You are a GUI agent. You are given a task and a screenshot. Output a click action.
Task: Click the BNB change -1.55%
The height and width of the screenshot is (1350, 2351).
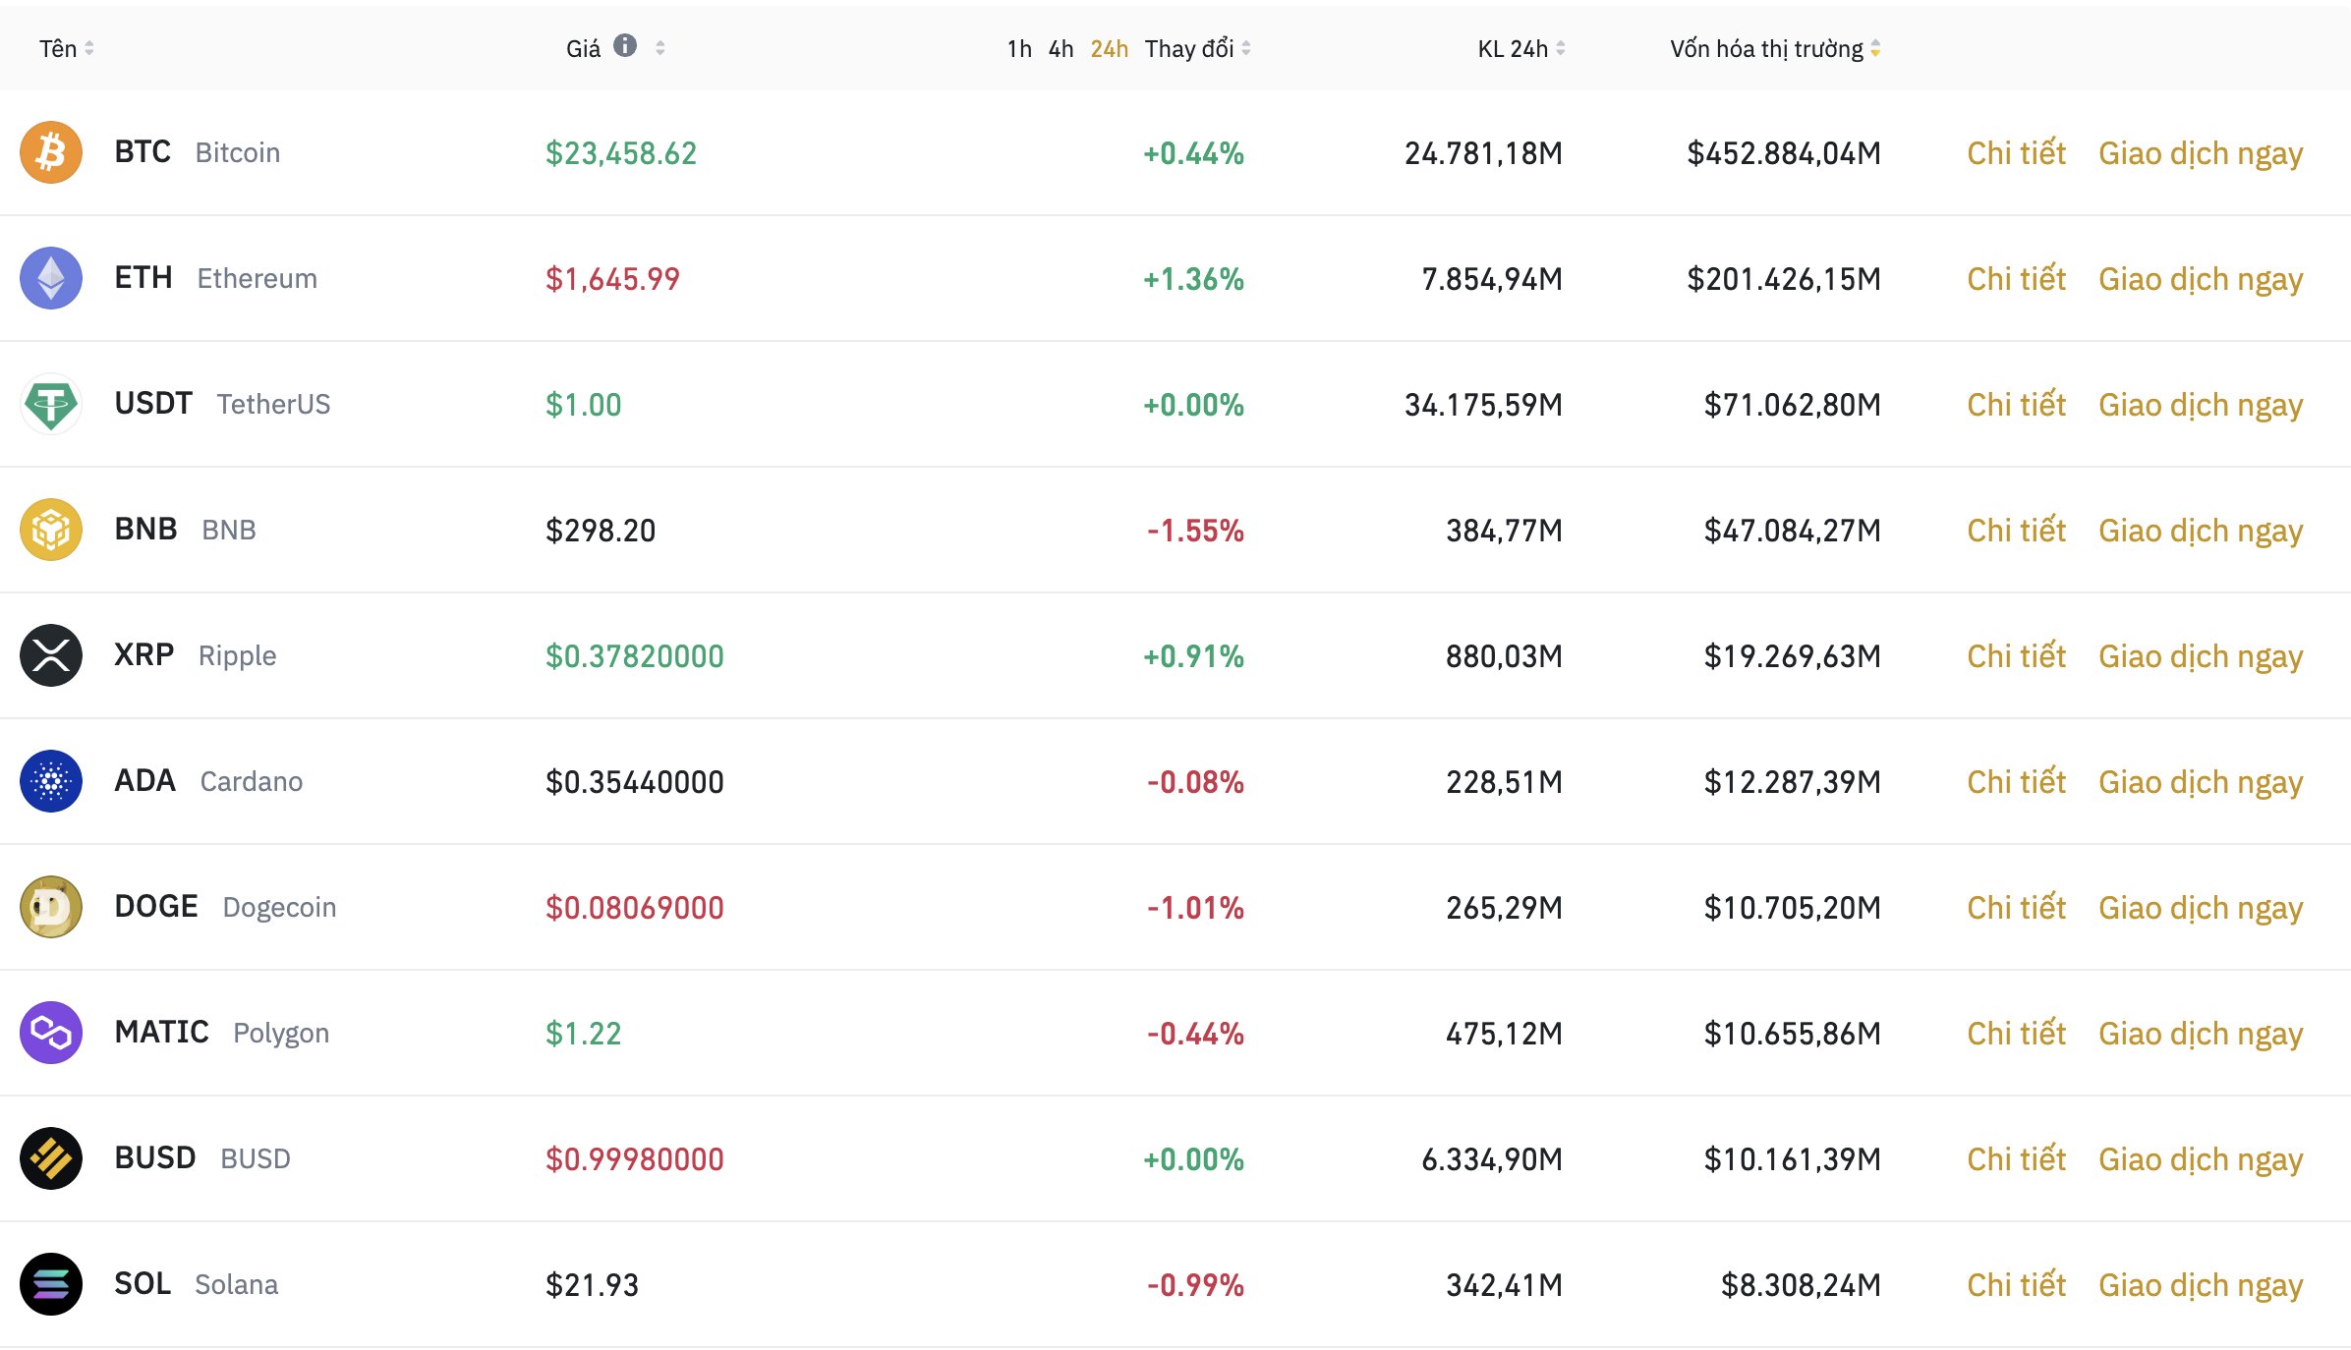[1195, 531]
